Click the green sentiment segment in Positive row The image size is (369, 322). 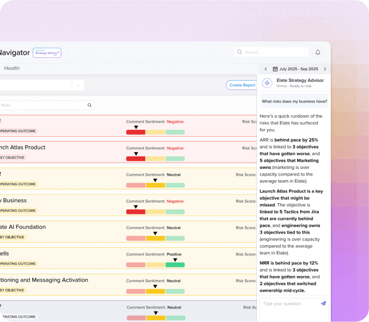(x=175, y=265)
